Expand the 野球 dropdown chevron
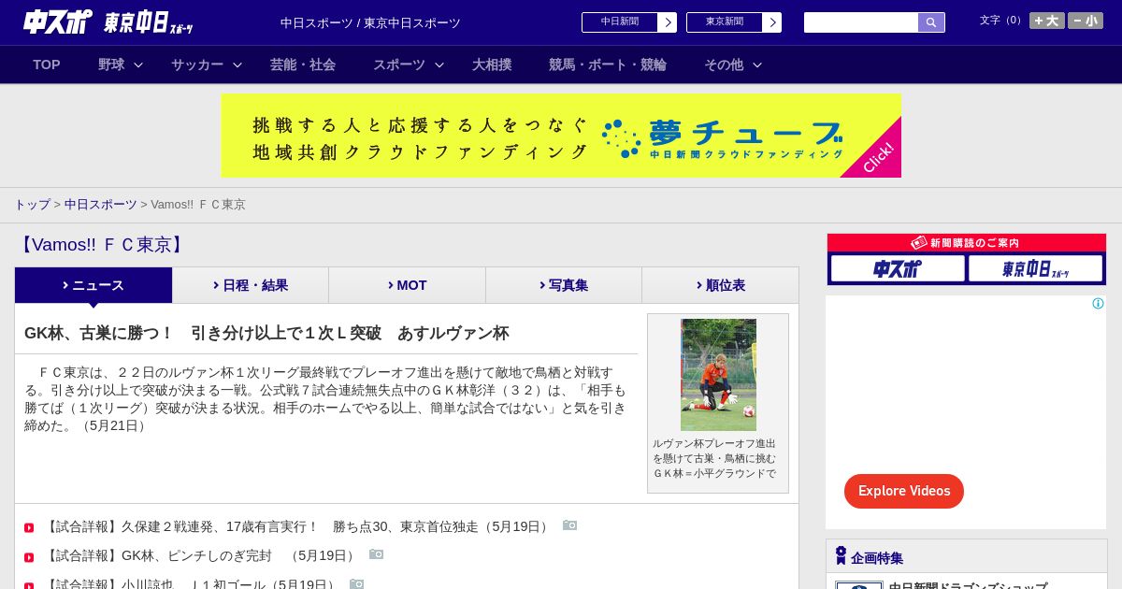Image resolution: width=1122 pixels, height=589 pixels. (138, 65)
